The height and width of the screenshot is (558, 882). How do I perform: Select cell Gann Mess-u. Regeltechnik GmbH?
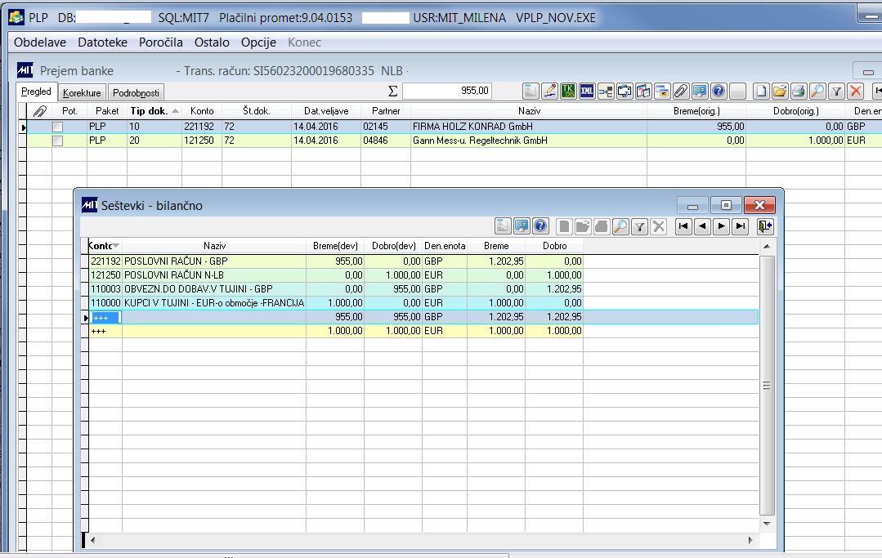[529, 141]
